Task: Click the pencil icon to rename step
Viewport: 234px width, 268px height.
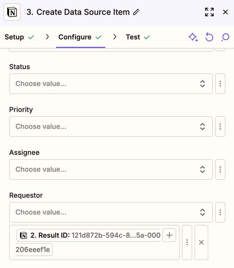Action: [x=136, y=12]
